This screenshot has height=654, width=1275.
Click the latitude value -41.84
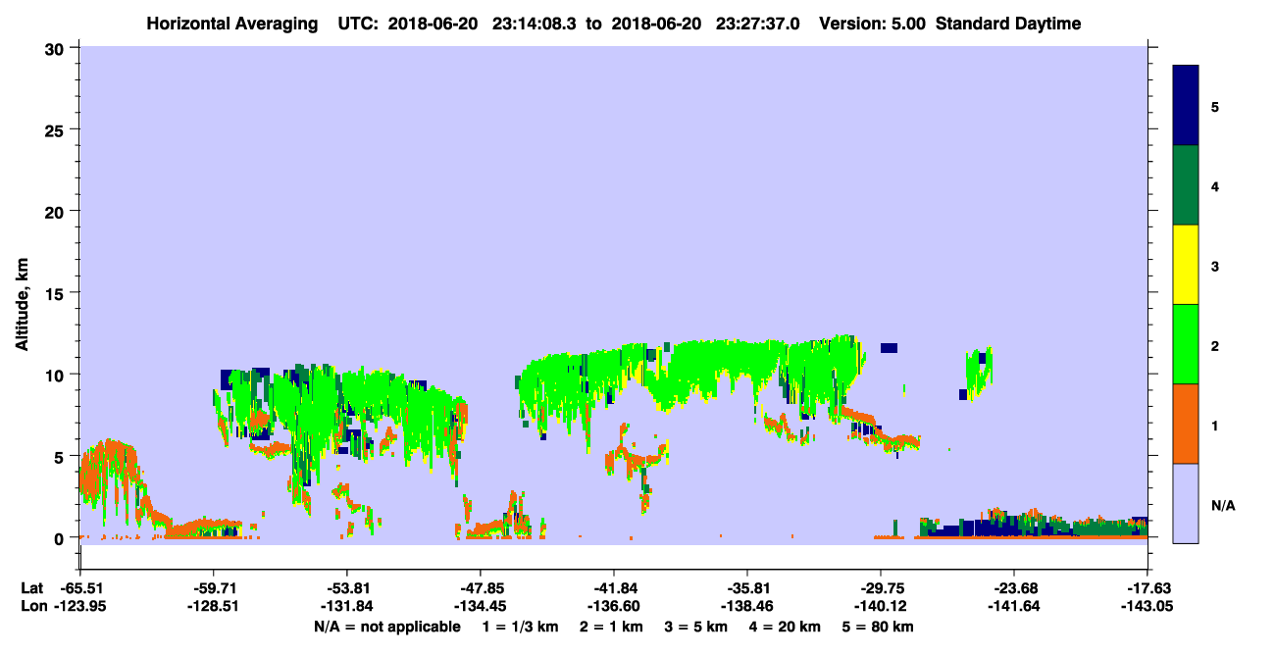pyautogui.click(x=614, y=588)
